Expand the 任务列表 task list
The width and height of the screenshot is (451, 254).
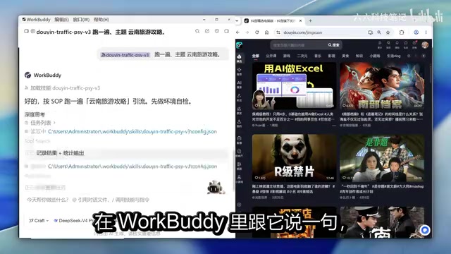click(40, 123)
